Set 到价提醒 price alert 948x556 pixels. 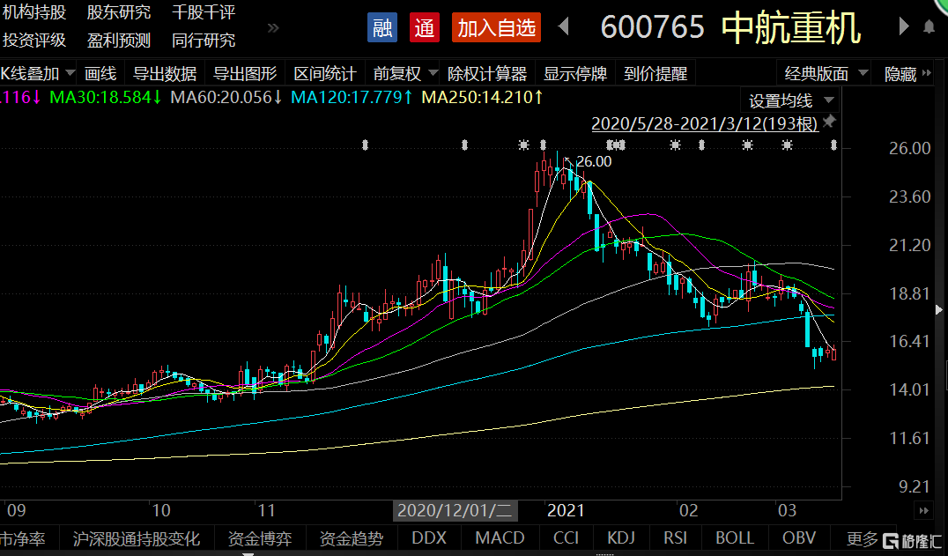tap(655, 74)
